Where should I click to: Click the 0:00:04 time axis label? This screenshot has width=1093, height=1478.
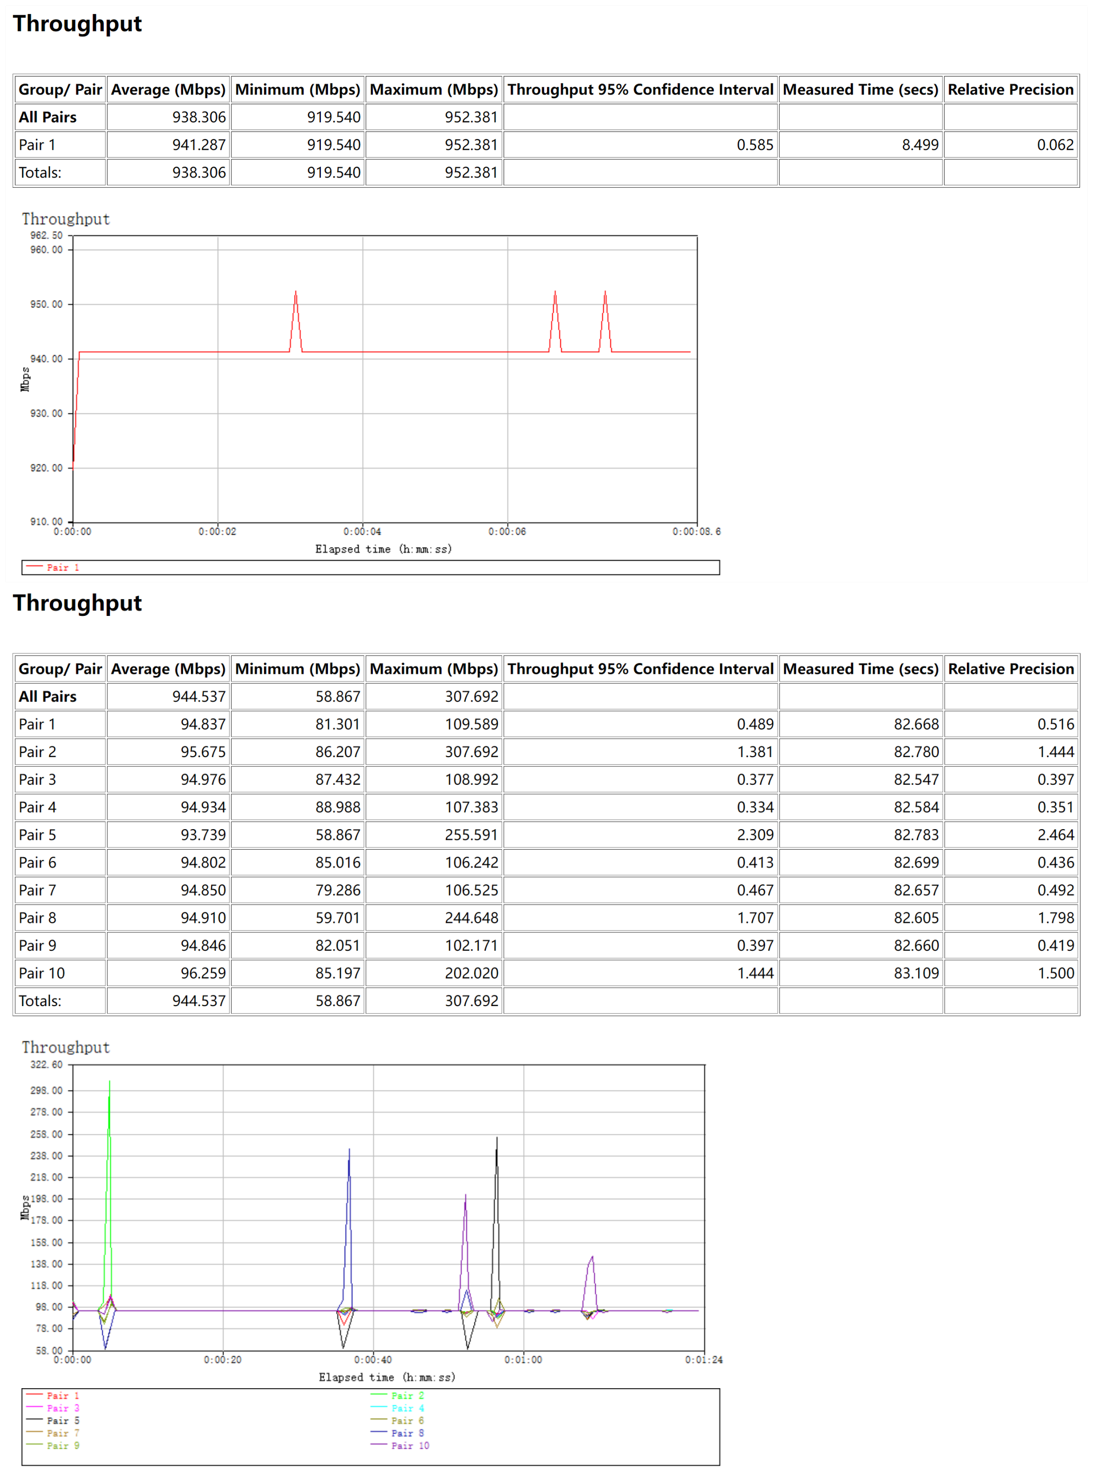click(x=362, y=531)
